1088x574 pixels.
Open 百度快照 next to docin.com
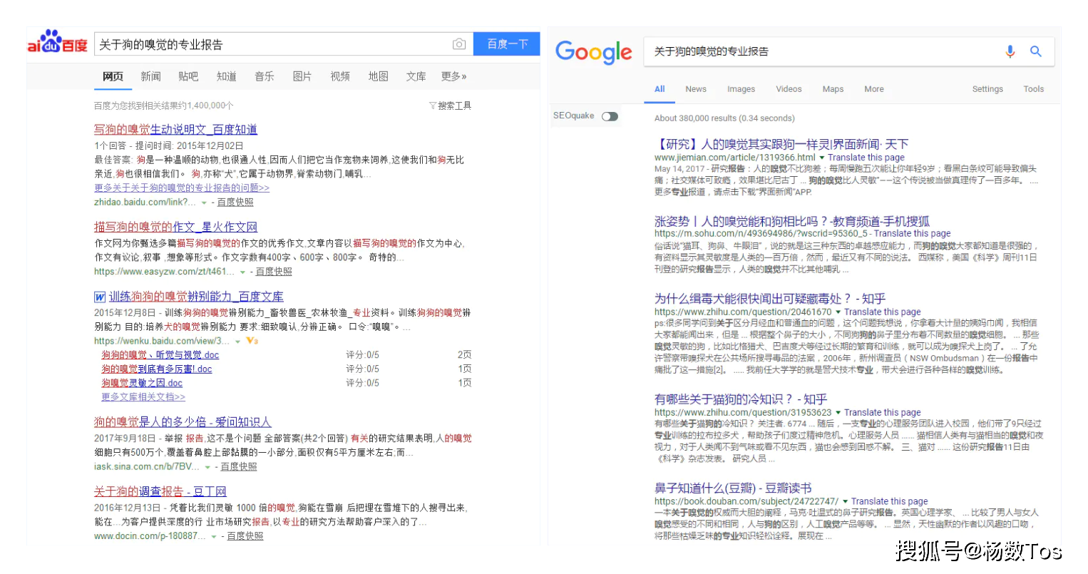coord(245,536)
